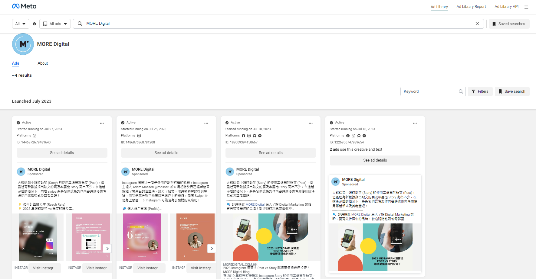This screenshot has width=536, height=279.
Task: Click '2 ads use this creative and text'
Action: click(356, 149)
